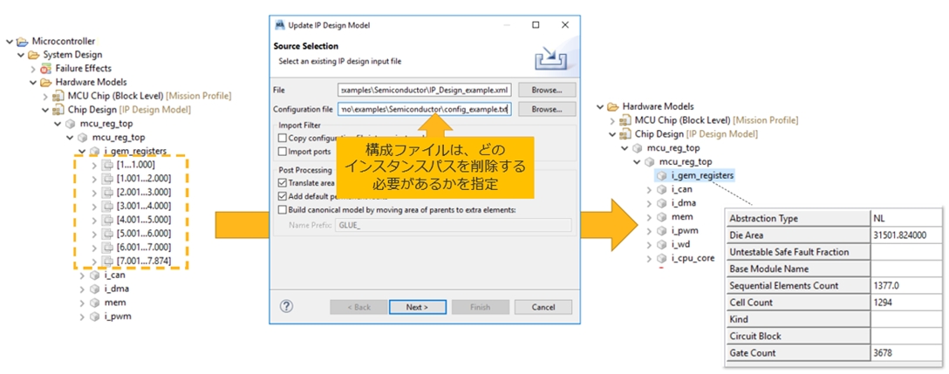This screenshot has height=374, width=949.
Task: Click the i_dma cube icon in right tree
Action: click(x=662, y=203)
